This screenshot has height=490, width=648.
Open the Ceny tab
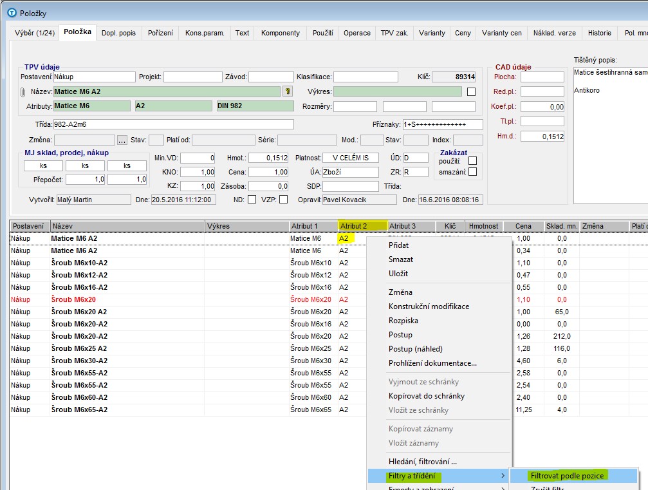pos(463,33)
